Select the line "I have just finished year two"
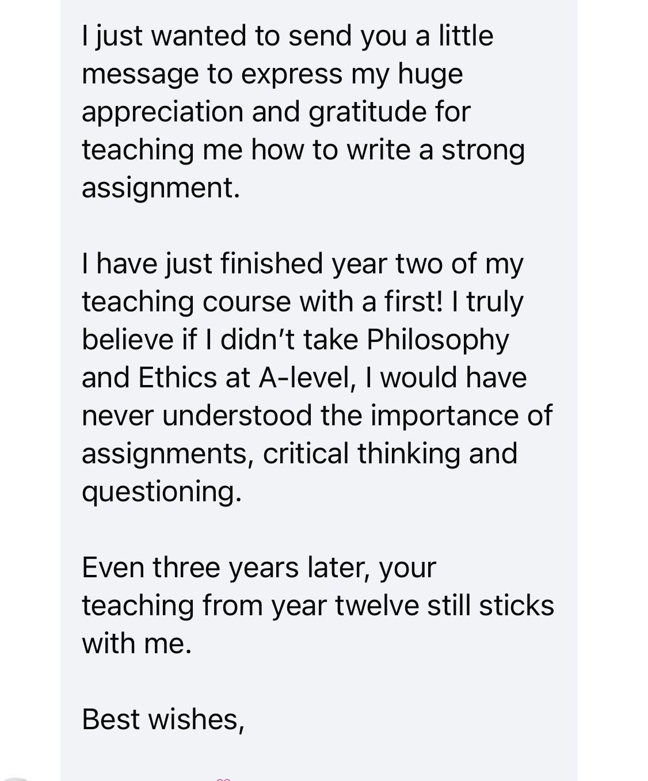This screenshot has width=648, height=781. (303, 264)
